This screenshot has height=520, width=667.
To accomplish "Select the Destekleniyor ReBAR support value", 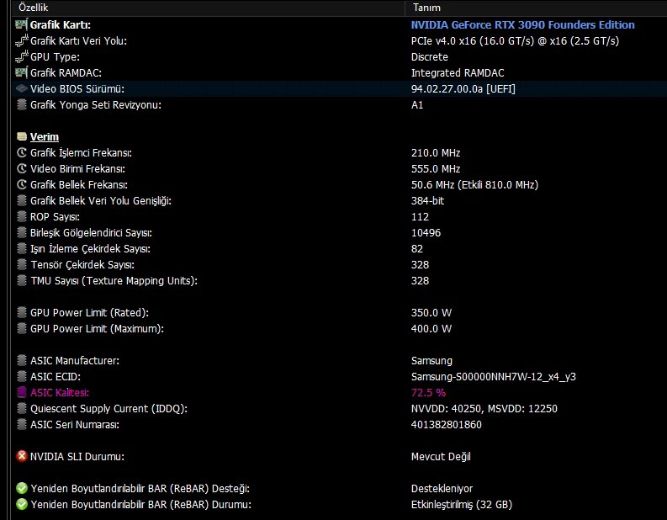I will 442,489.
